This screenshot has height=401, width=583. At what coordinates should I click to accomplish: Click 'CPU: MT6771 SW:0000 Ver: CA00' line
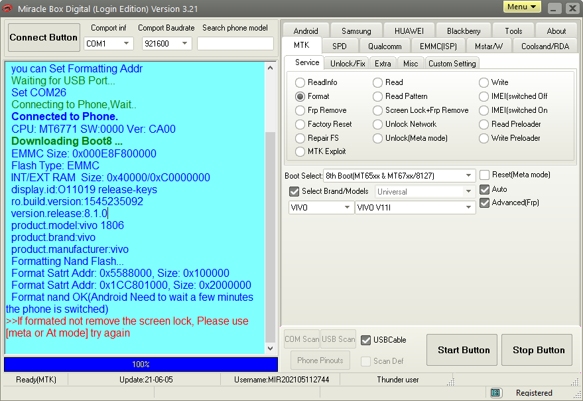coord(94,129)
